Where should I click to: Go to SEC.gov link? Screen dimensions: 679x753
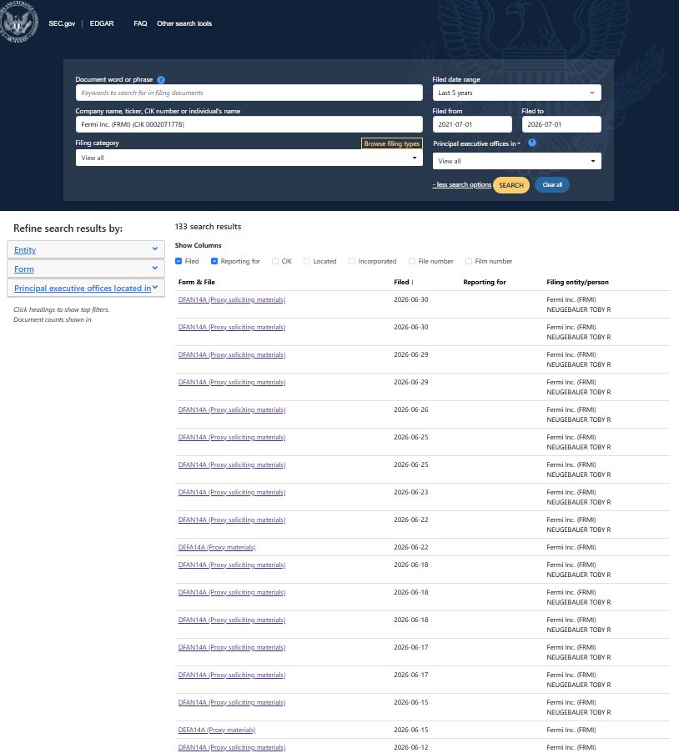(x=62, y=23)
